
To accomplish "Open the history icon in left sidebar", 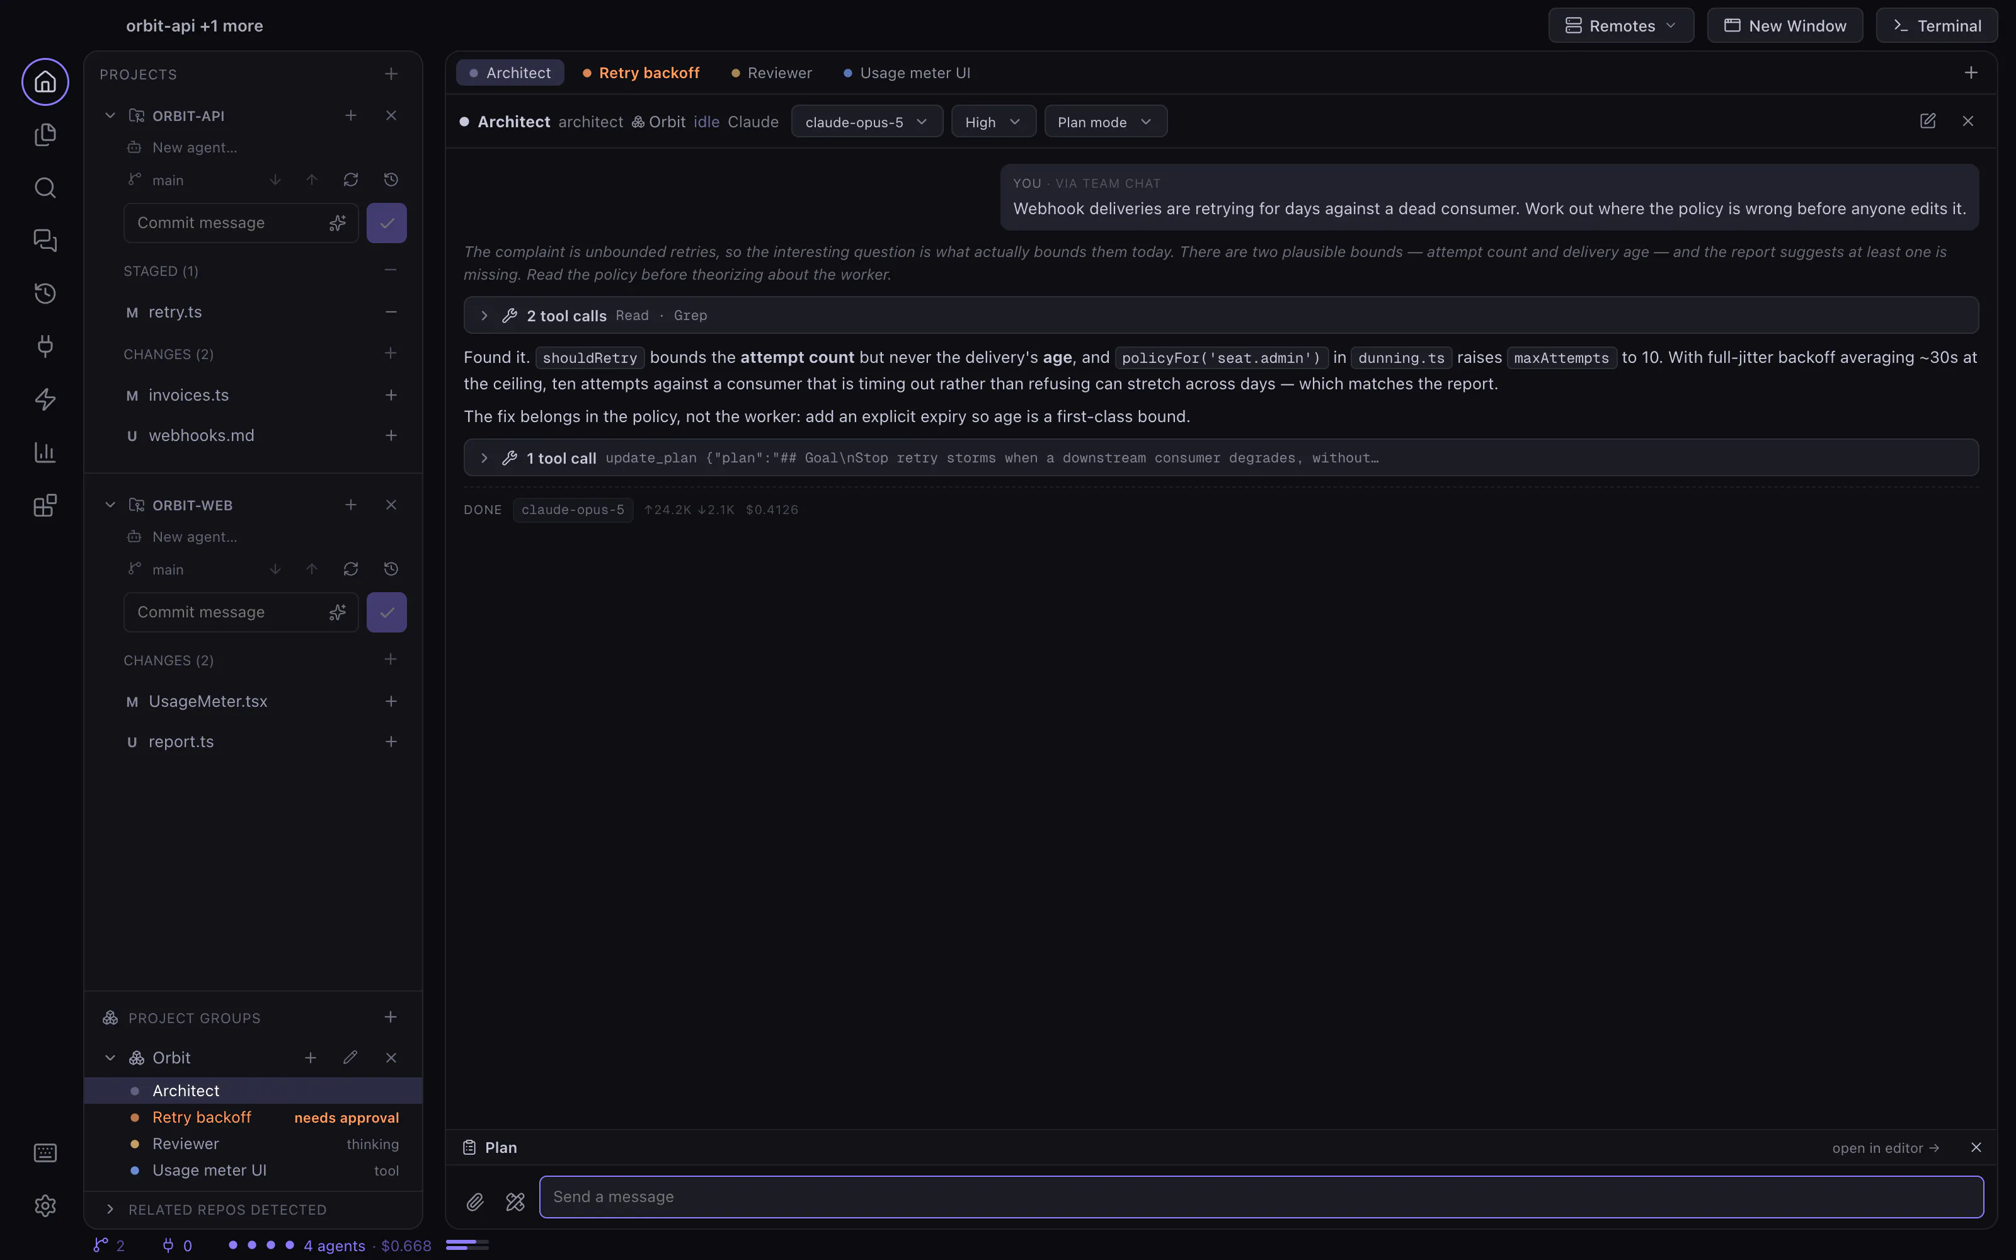I will (45, 294).
